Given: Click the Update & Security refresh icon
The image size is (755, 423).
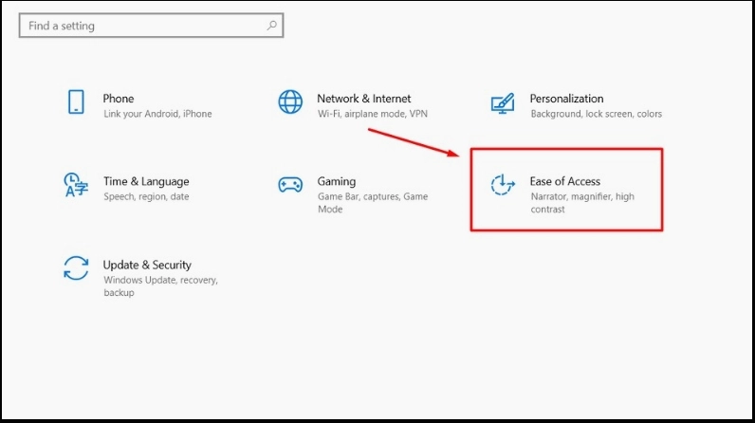Looking at the screenshot, I should click(76, 267).
